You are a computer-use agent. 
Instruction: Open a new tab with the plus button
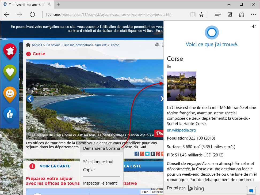coord(58,4)
